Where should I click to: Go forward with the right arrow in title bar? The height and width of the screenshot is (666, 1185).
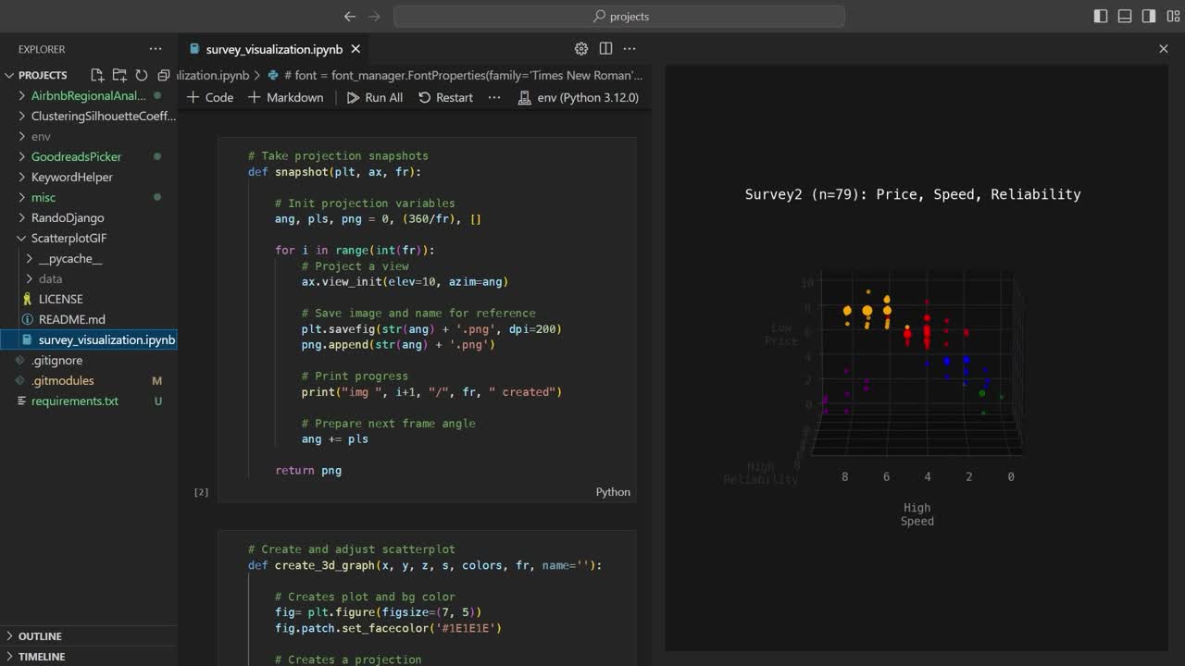pyautogui.click(x=374, y=16)
